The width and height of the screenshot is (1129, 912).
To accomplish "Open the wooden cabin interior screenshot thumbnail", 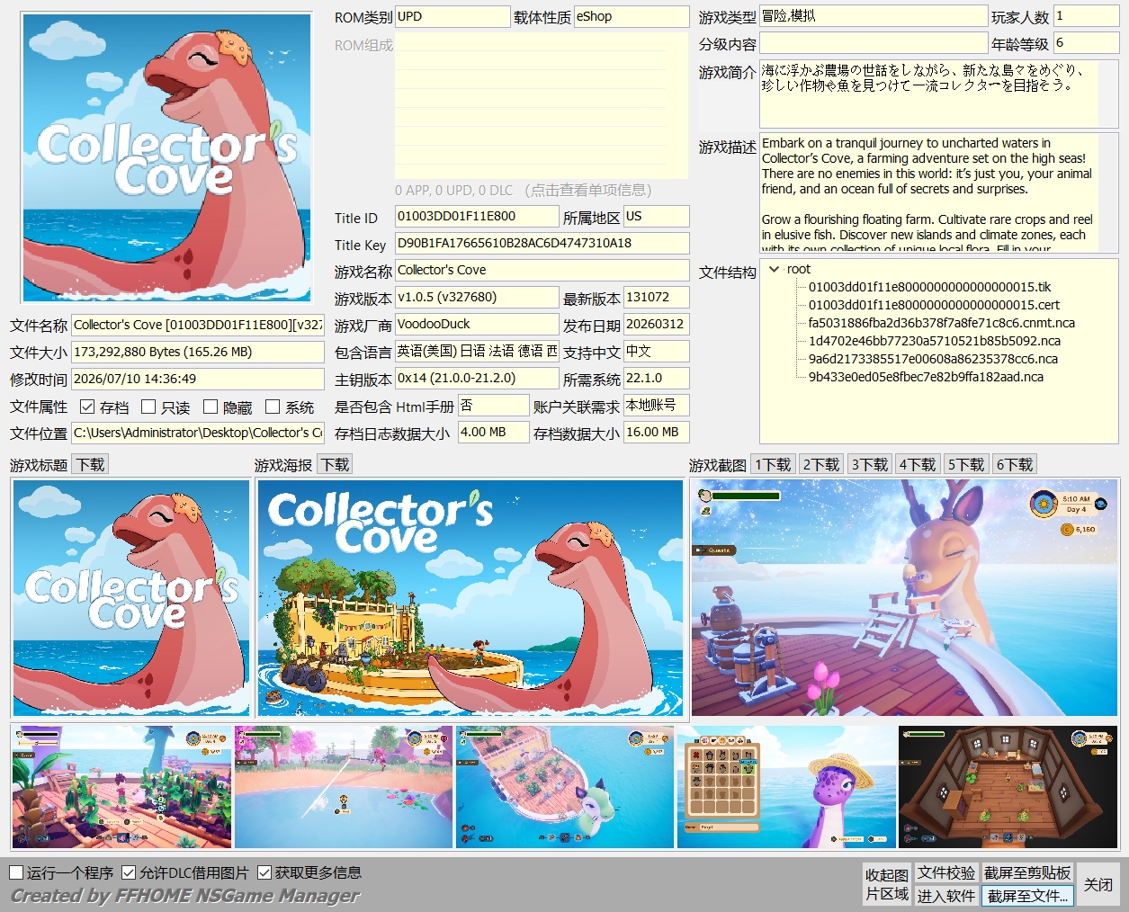I will [x=1008, y=787].
